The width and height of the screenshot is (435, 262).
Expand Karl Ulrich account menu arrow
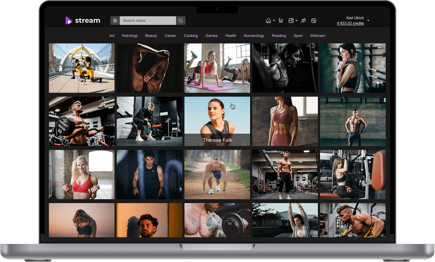click(368, 21)
